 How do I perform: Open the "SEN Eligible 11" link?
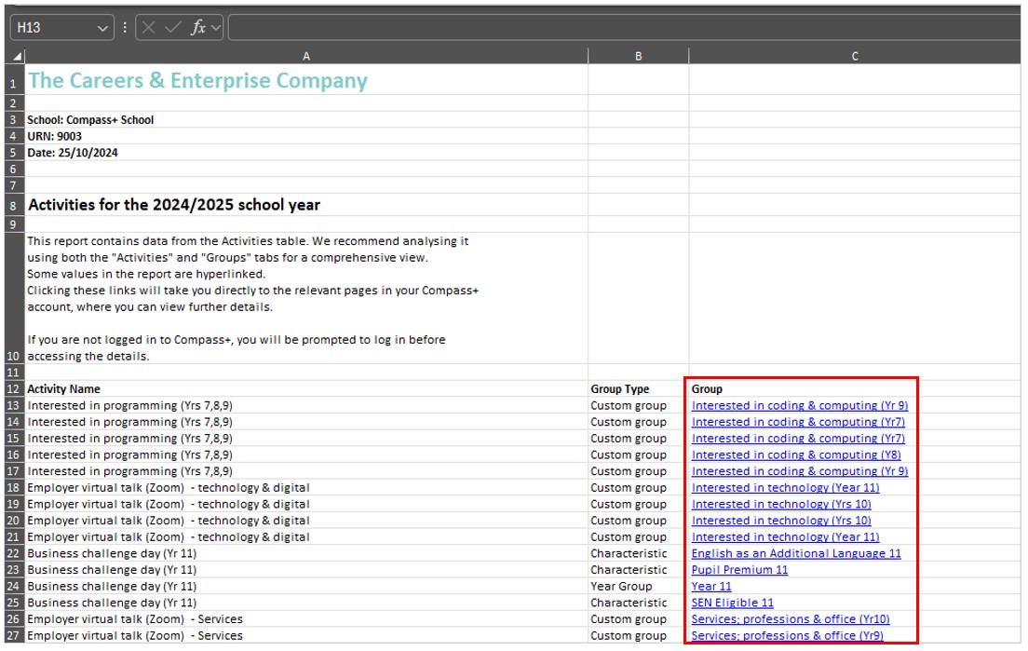(x=732, y=603)
